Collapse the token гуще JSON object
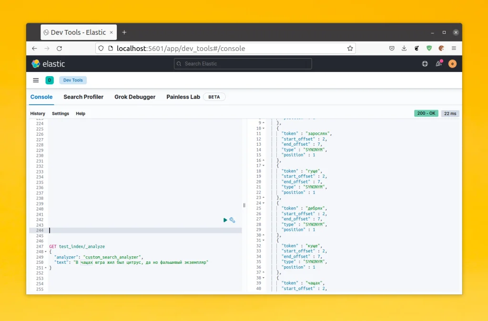 (x=263, y=165)
